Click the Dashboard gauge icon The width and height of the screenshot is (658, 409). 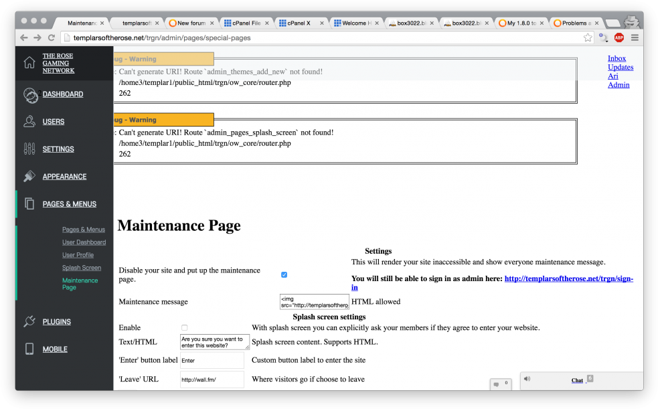click(30, 95)
